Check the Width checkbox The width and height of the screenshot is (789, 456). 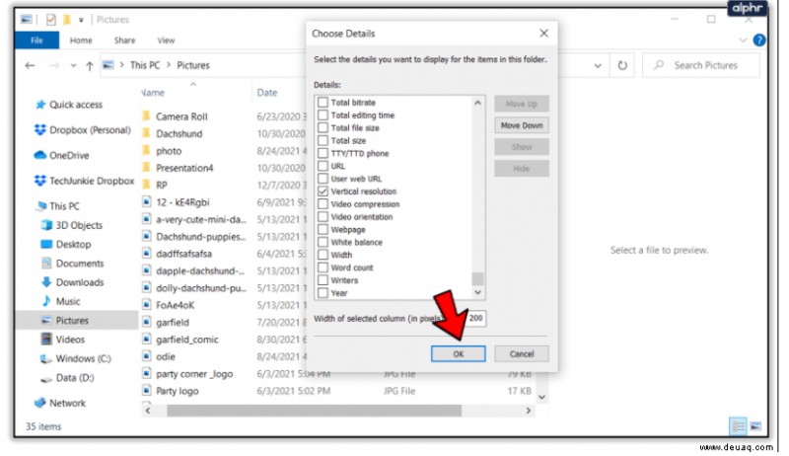pos(323,255)
